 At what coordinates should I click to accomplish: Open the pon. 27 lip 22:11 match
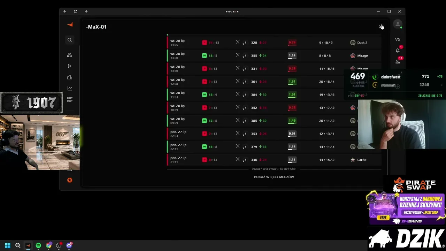coord(274,147)
